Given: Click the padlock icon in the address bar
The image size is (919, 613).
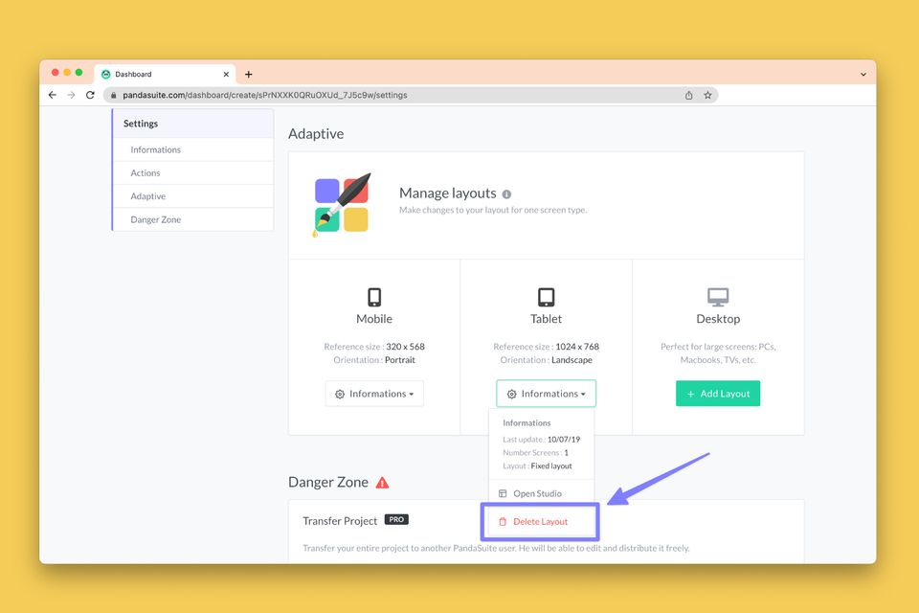Looking at the screenshot, I should point(115,95).
